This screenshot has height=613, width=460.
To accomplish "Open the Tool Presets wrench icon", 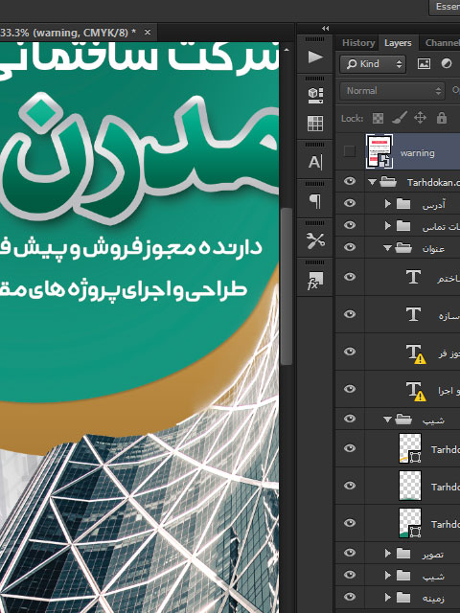I will coord(315,240).
